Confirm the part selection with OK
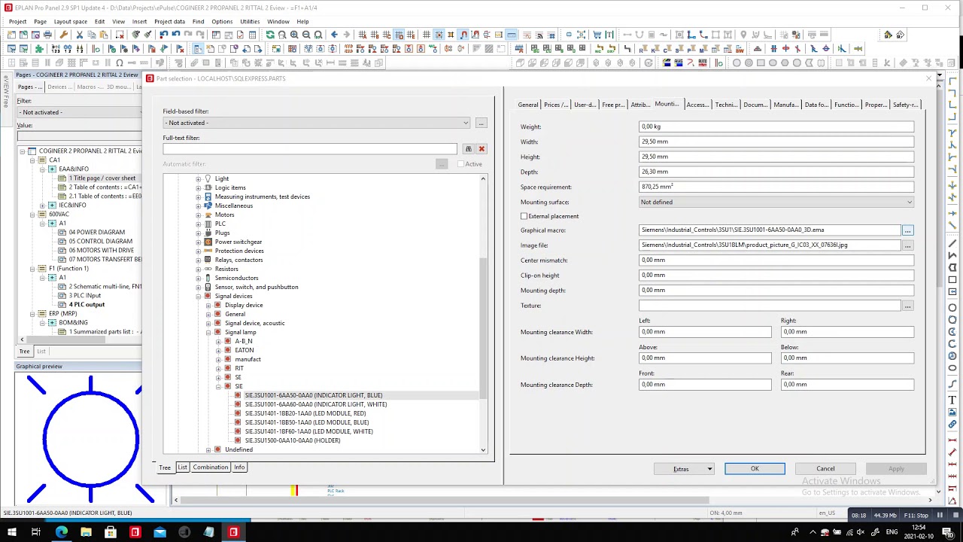Screen dimensions: 963x542 click(755, 469)
